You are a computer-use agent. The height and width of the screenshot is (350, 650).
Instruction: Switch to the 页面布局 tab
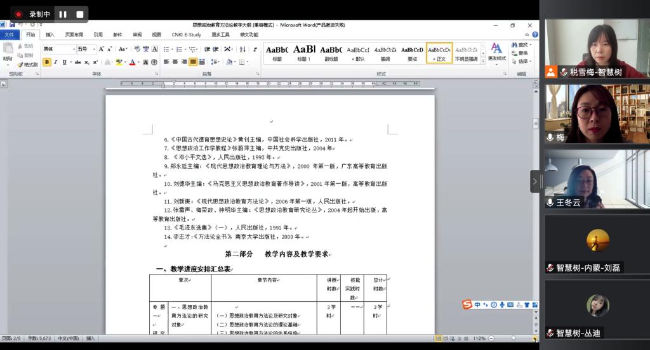(74, 34)
